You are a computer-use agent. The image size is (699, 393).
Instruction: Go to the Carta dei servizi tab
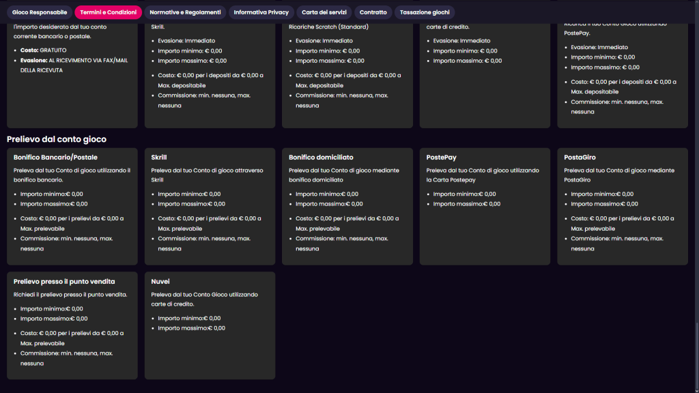324,12
